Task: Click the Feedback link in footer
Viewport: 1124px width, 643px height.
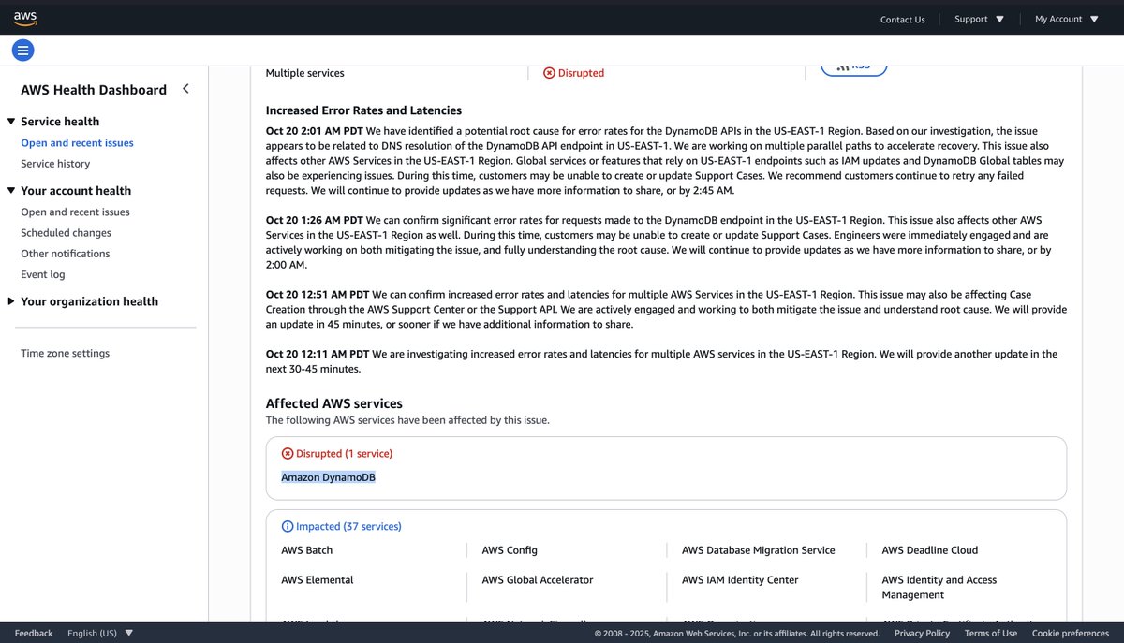Action: click(x=34, y=634)
